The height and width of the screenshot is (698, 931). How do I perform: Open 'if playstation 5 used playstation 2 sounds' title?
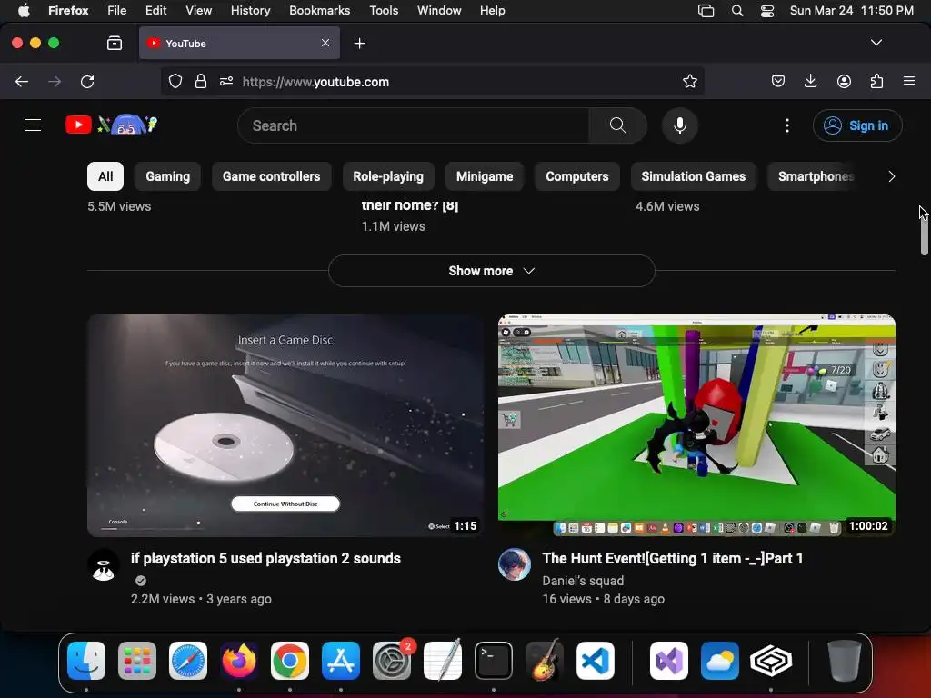pyautogui.click(x=266, y=559)
